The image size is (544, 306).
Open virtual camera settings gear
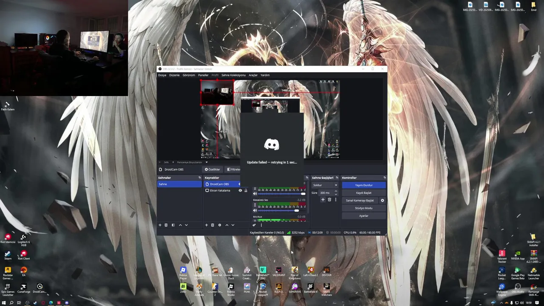(x=382, y=200)
